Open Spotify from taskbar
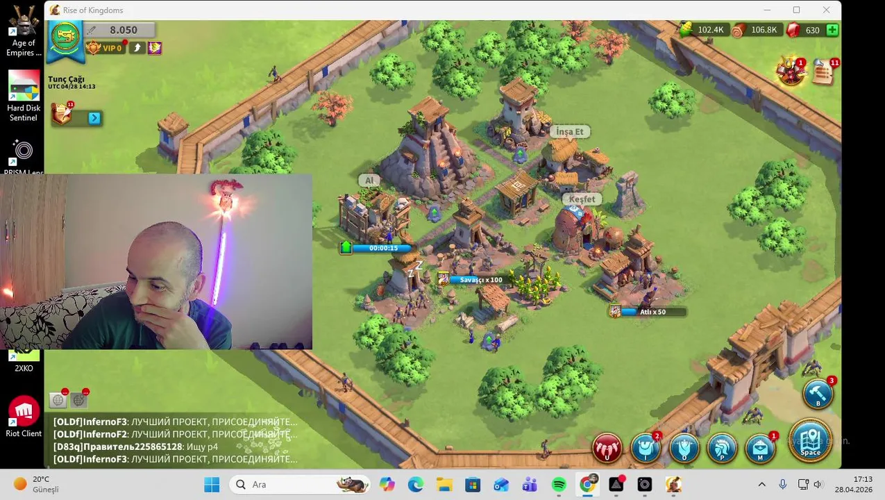The width and height of the screenshot is (885, 500). (x=559, y=484)
